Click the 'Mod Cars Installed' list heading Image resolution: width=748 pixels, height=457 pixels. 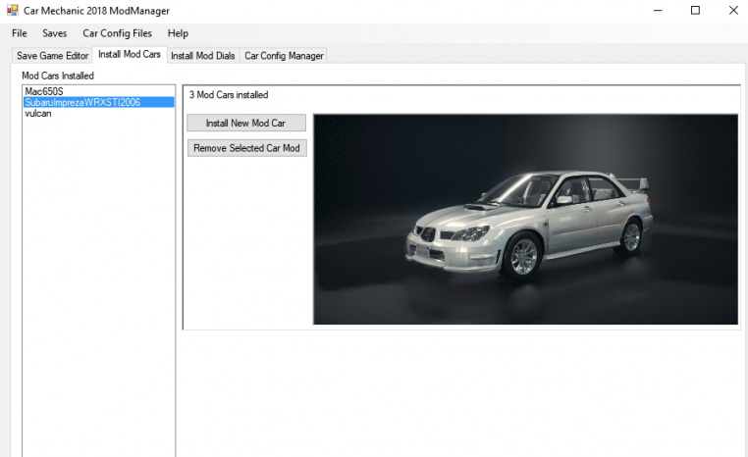pyautogui.click(x=58, y=76)
